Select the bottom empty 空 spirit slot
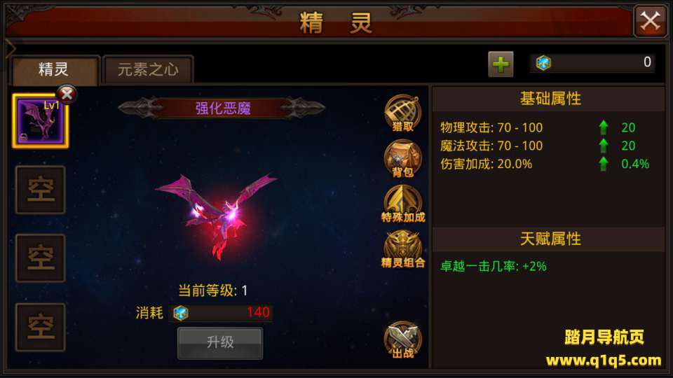Image resolution: width=673 pixels, height=378 pixels. point(41,327)
